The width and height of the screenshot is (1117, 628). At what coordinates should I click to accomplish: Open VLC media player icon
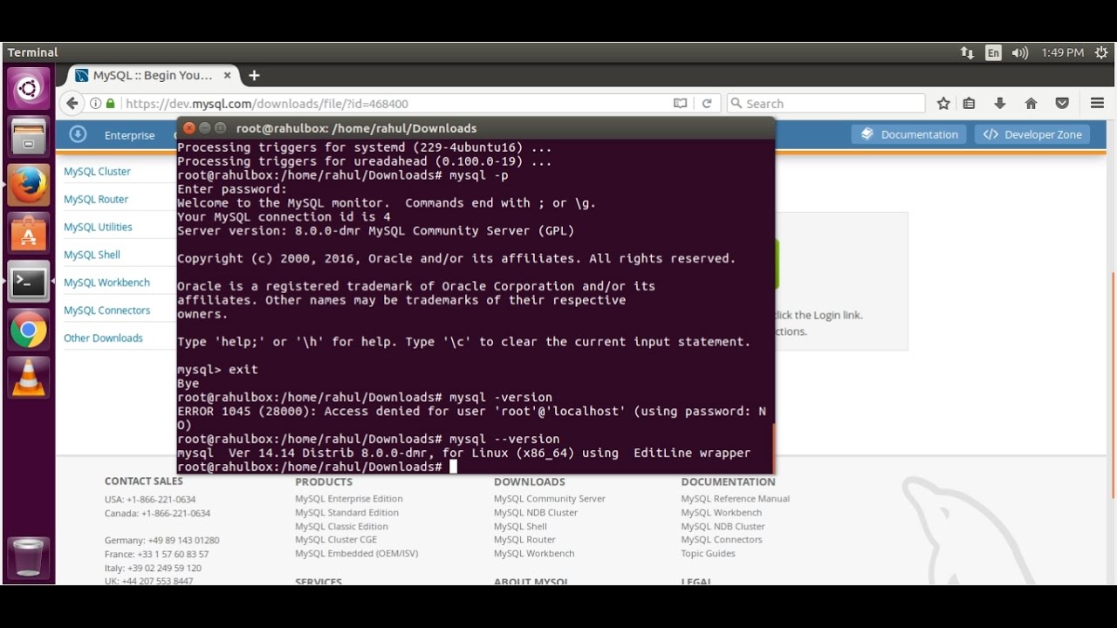(x=28, y=378)
